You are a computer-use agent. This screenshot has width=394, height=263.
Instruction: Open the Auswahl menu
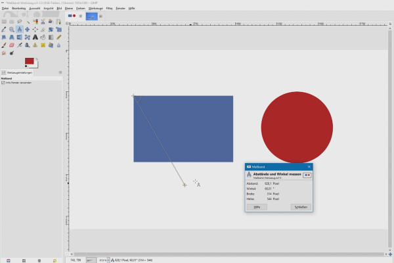[x=34, y=9]
